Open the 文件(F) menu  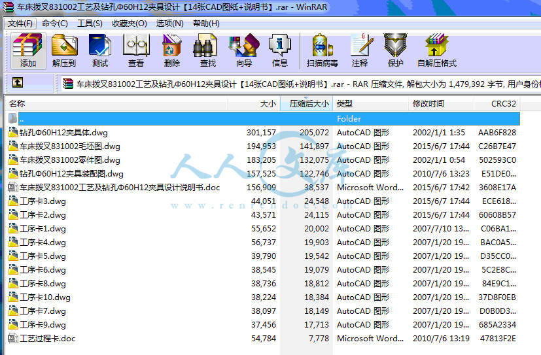pos(20,24)
